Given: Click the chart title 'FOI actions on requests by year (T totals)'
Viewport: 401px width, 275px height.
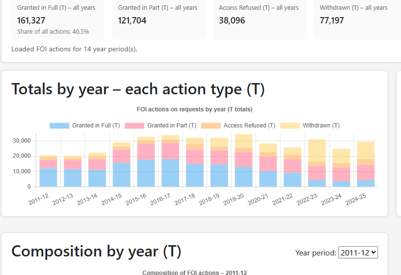Looking at the screenshot, I should [194, 109].
